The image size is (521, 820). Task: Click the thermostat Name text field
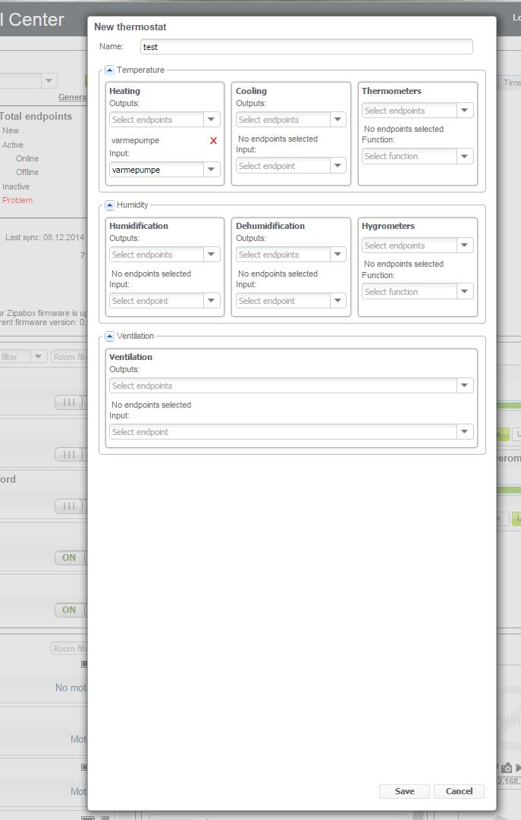coord(306,47)
